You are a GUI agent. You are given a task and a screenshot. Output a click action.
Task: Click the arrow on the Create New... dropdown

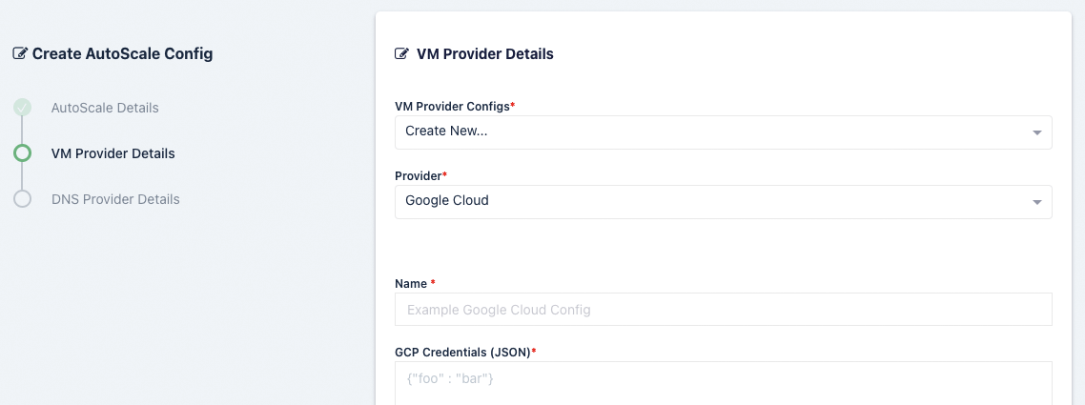tap(1037, 132)
